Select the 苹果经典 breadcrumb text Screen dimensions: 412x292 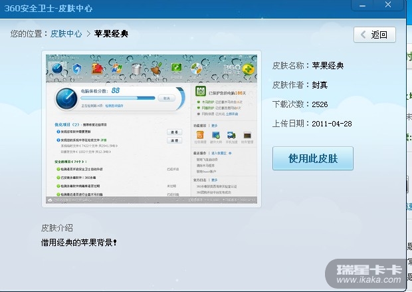coord(111,34)
